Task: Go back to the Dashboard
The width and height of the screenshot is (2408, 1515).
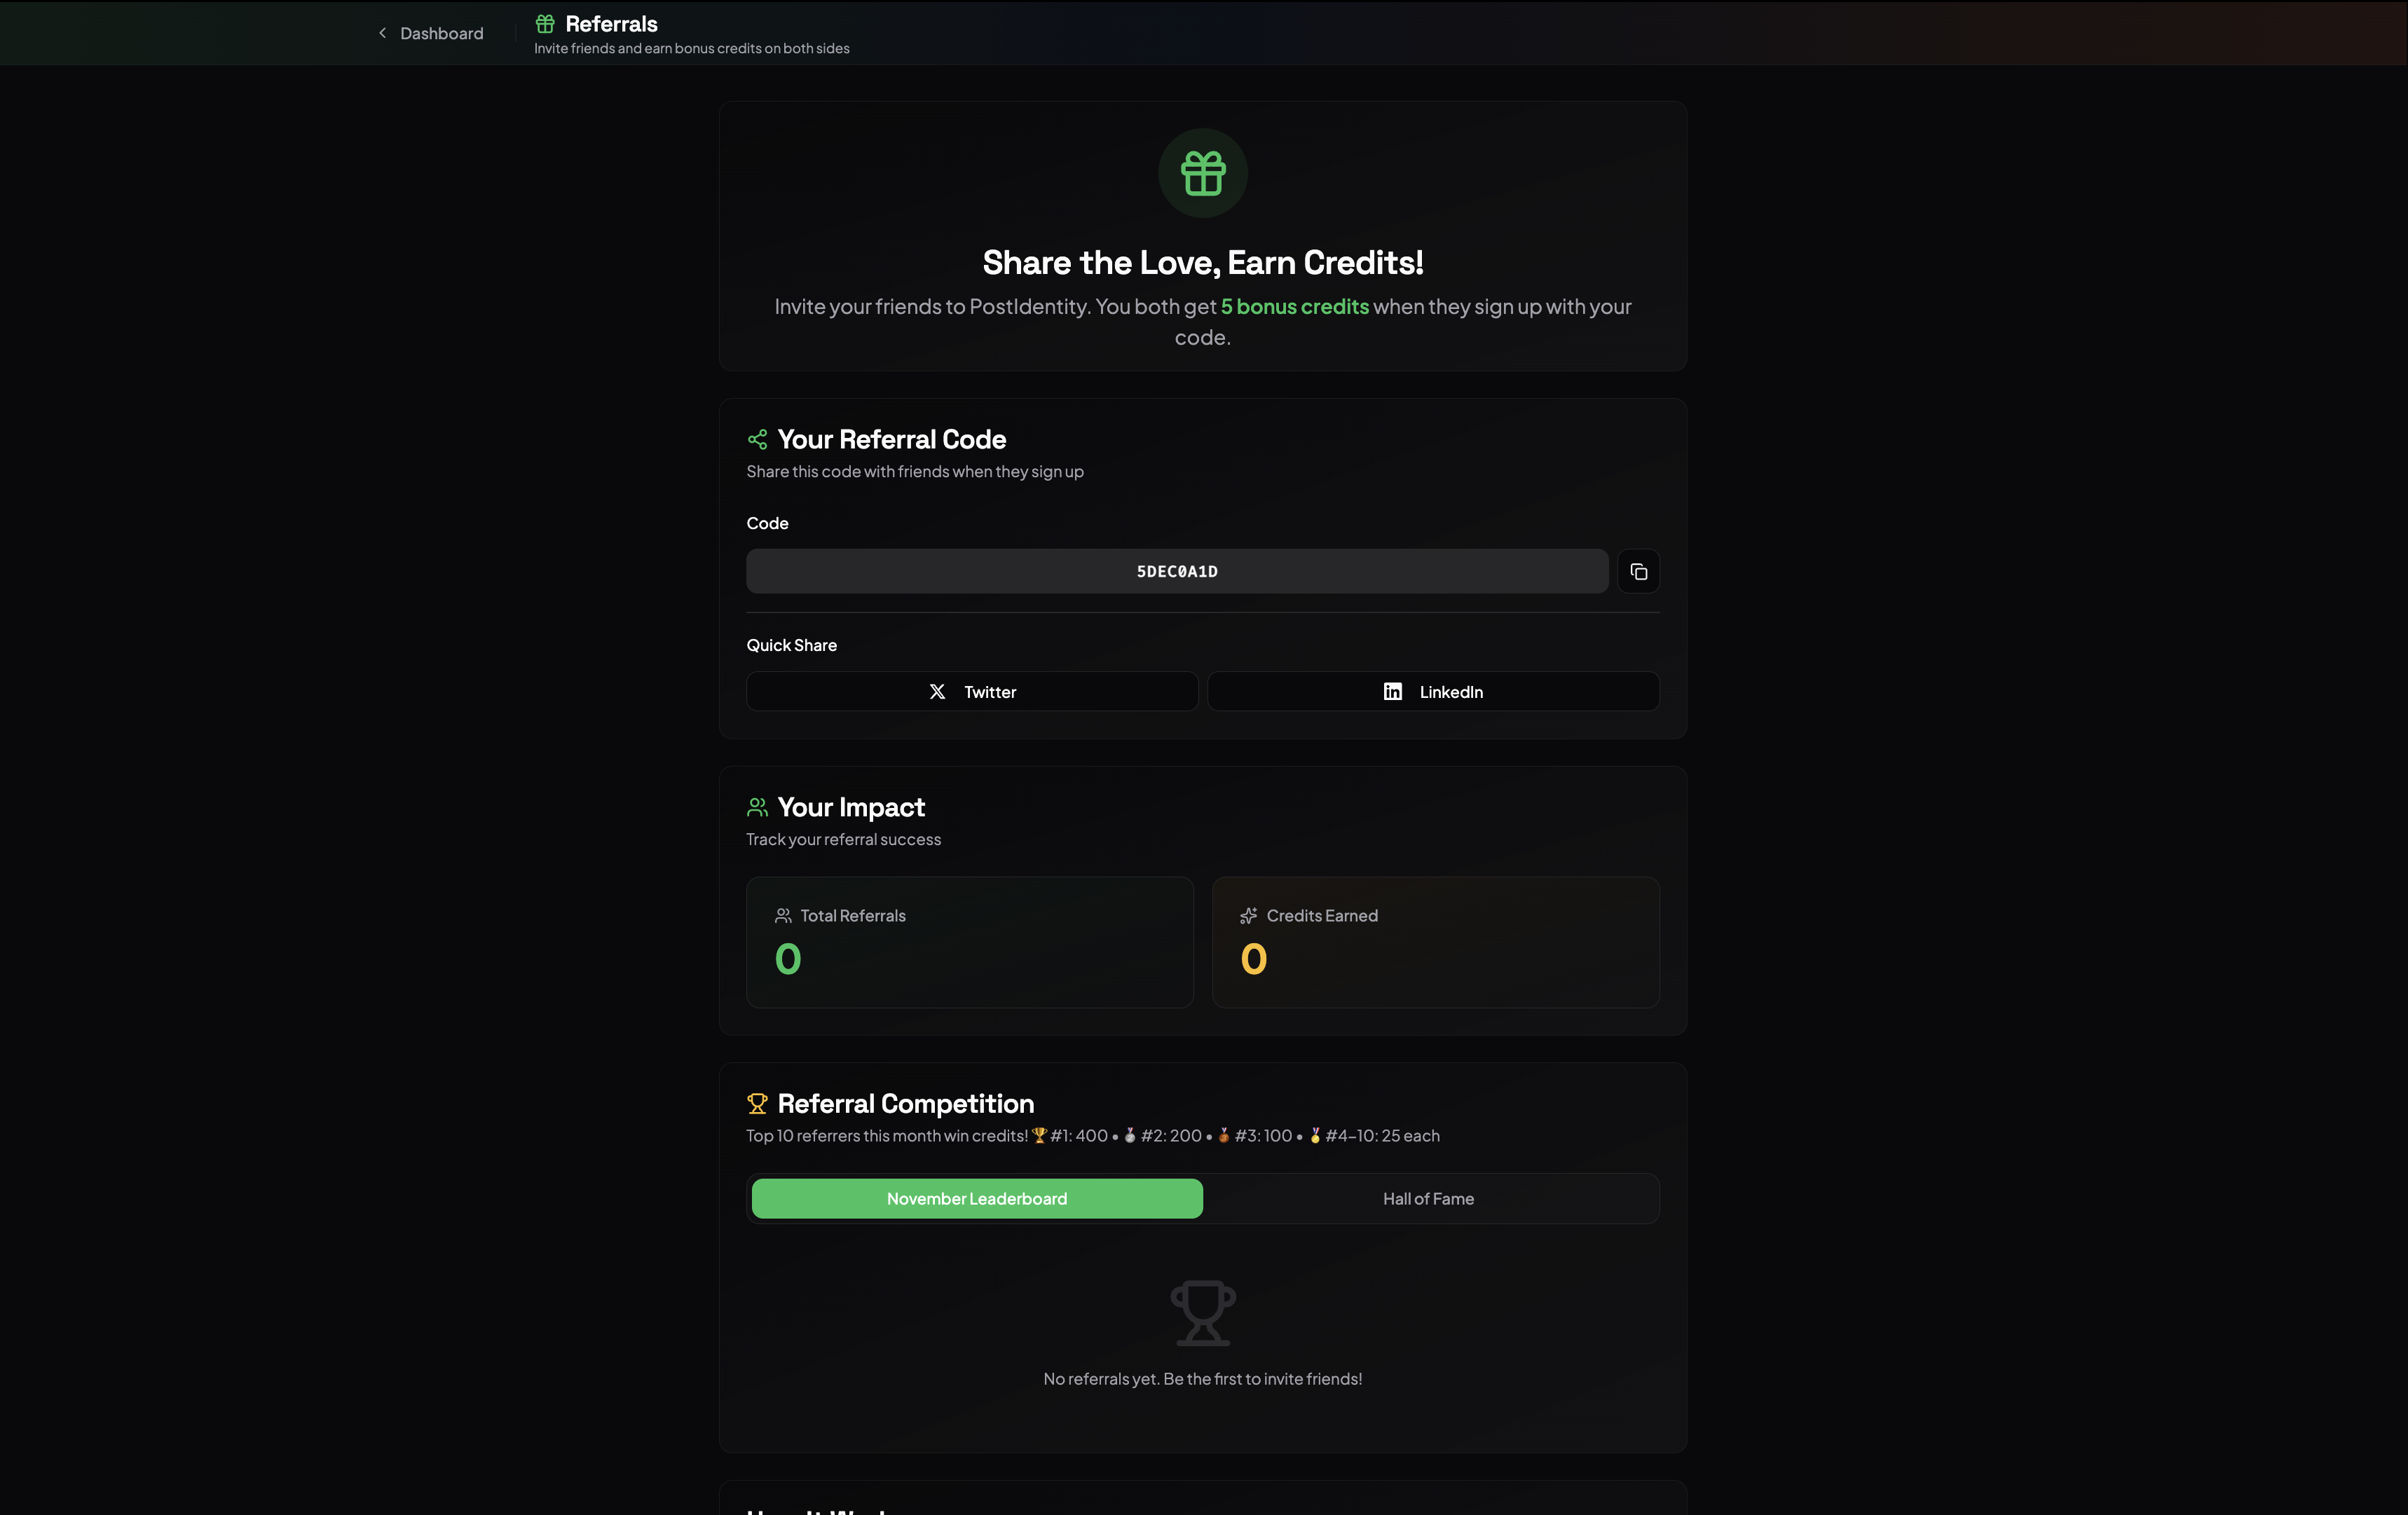Action: [440, 33]
